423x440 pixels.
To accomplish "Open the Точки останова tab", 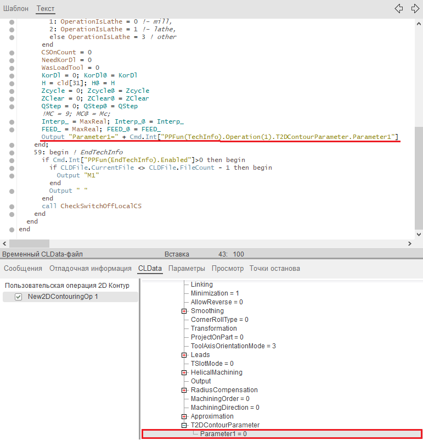I will 274,269.
